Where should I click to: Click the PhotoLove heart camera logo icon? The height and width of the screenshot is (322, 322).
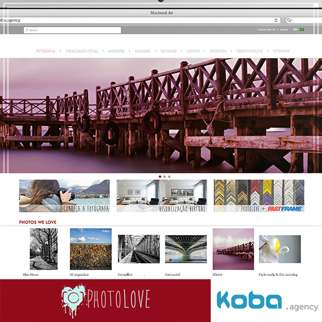73,300
